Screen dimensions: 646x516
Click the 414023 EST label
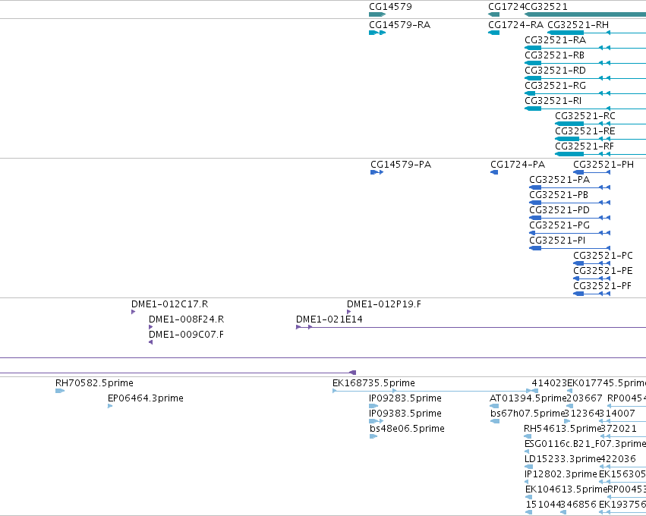click(550, 383)
